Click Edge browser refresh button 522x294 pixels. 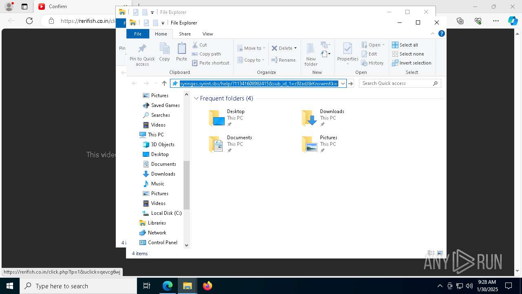point(29,21)
